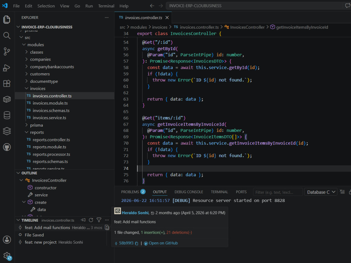
Task: Open Explorer more actions ellipsis
Action: coord(107,18)
